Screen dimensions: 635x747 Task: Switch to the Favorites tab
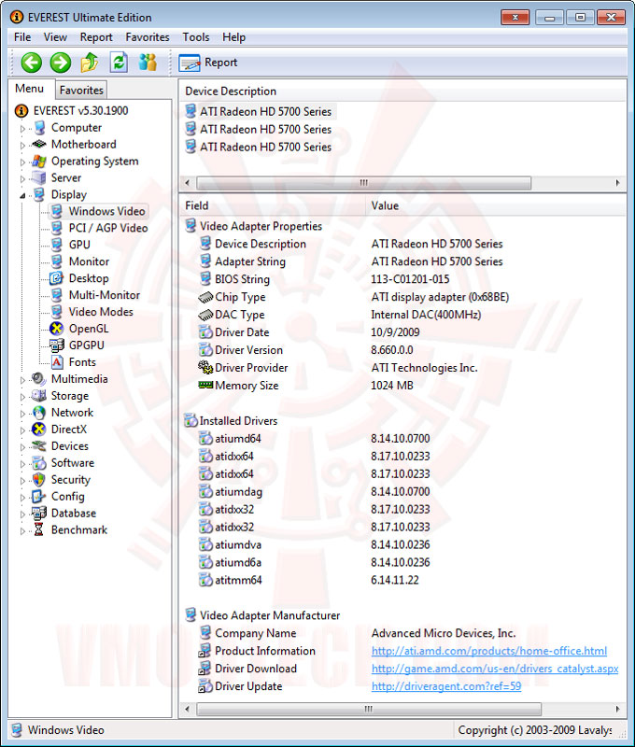pos(81,90)
